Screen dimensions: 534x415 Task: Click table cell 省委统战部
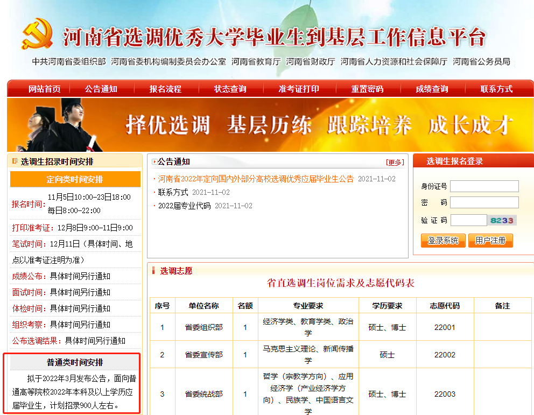point(203,394)
